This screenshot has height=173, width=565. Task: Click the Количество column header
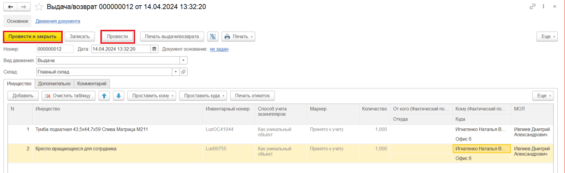[374, 114]
